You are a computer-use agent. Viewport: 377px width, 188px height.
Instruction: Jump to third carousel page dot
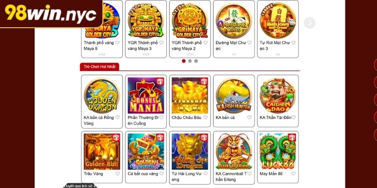click(x=196, y=61)
